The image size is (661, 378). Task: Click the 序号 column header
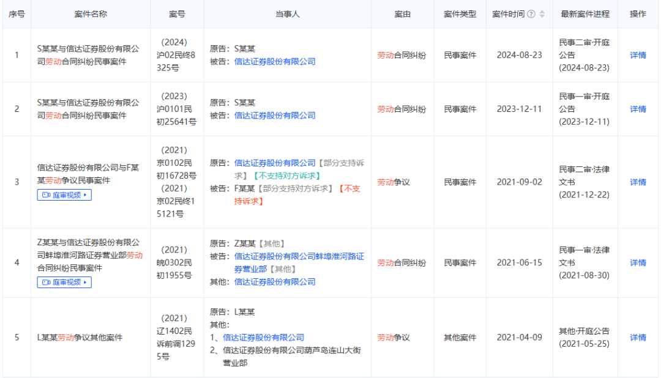pyautogui.click(x=17, y=14)
